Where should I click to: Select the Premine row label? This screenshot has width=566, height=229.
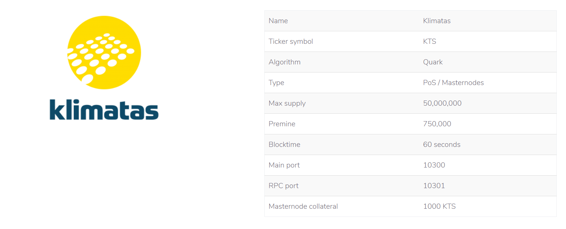click(282, 124)
